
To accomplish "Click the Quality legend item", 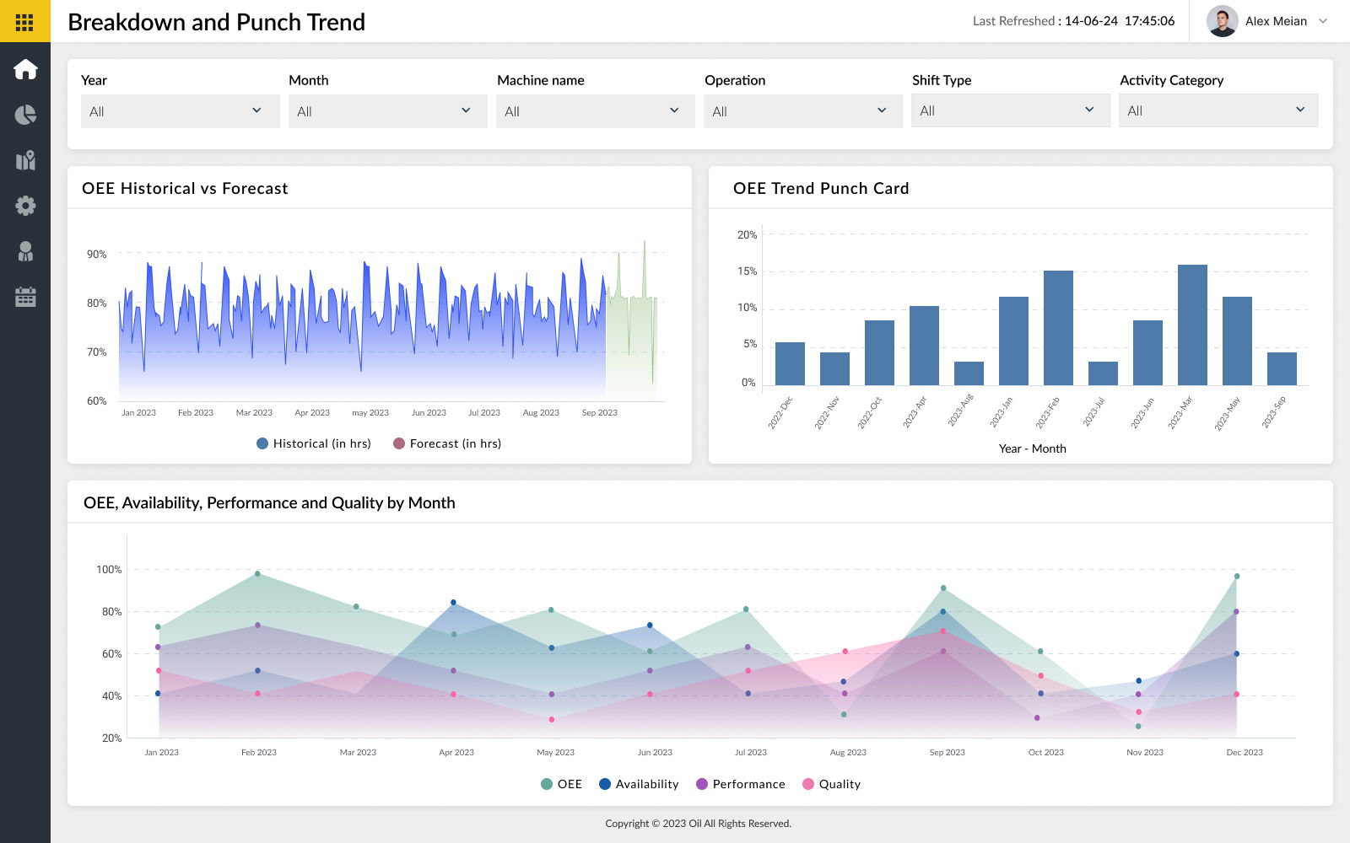I will pos(831,784).
